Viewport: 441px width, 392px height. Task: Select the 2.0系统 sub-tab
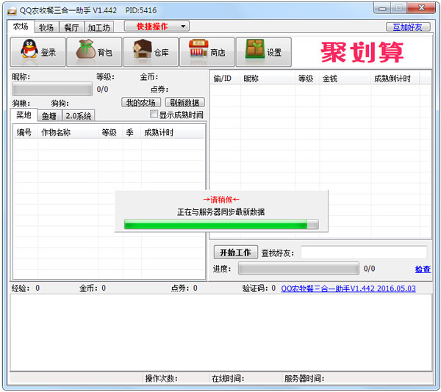[79, 116]
